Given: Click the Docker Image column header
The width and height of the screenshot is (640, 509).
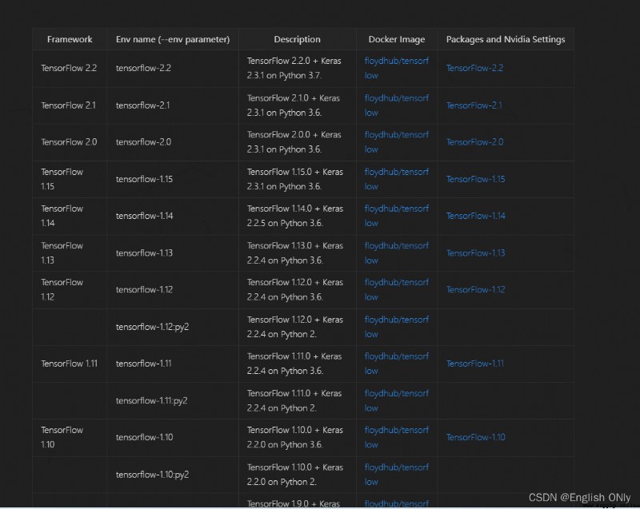Looking at the screenshot, I should pos(396,39).
